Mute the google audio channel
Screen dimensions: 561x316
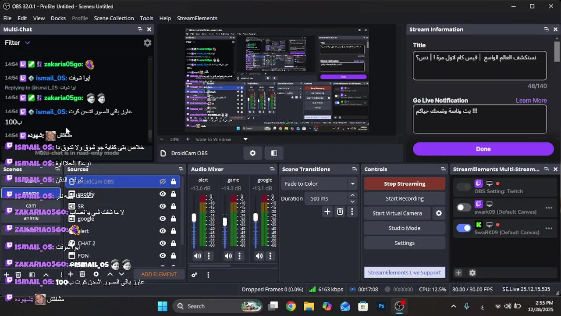point(259,256)
